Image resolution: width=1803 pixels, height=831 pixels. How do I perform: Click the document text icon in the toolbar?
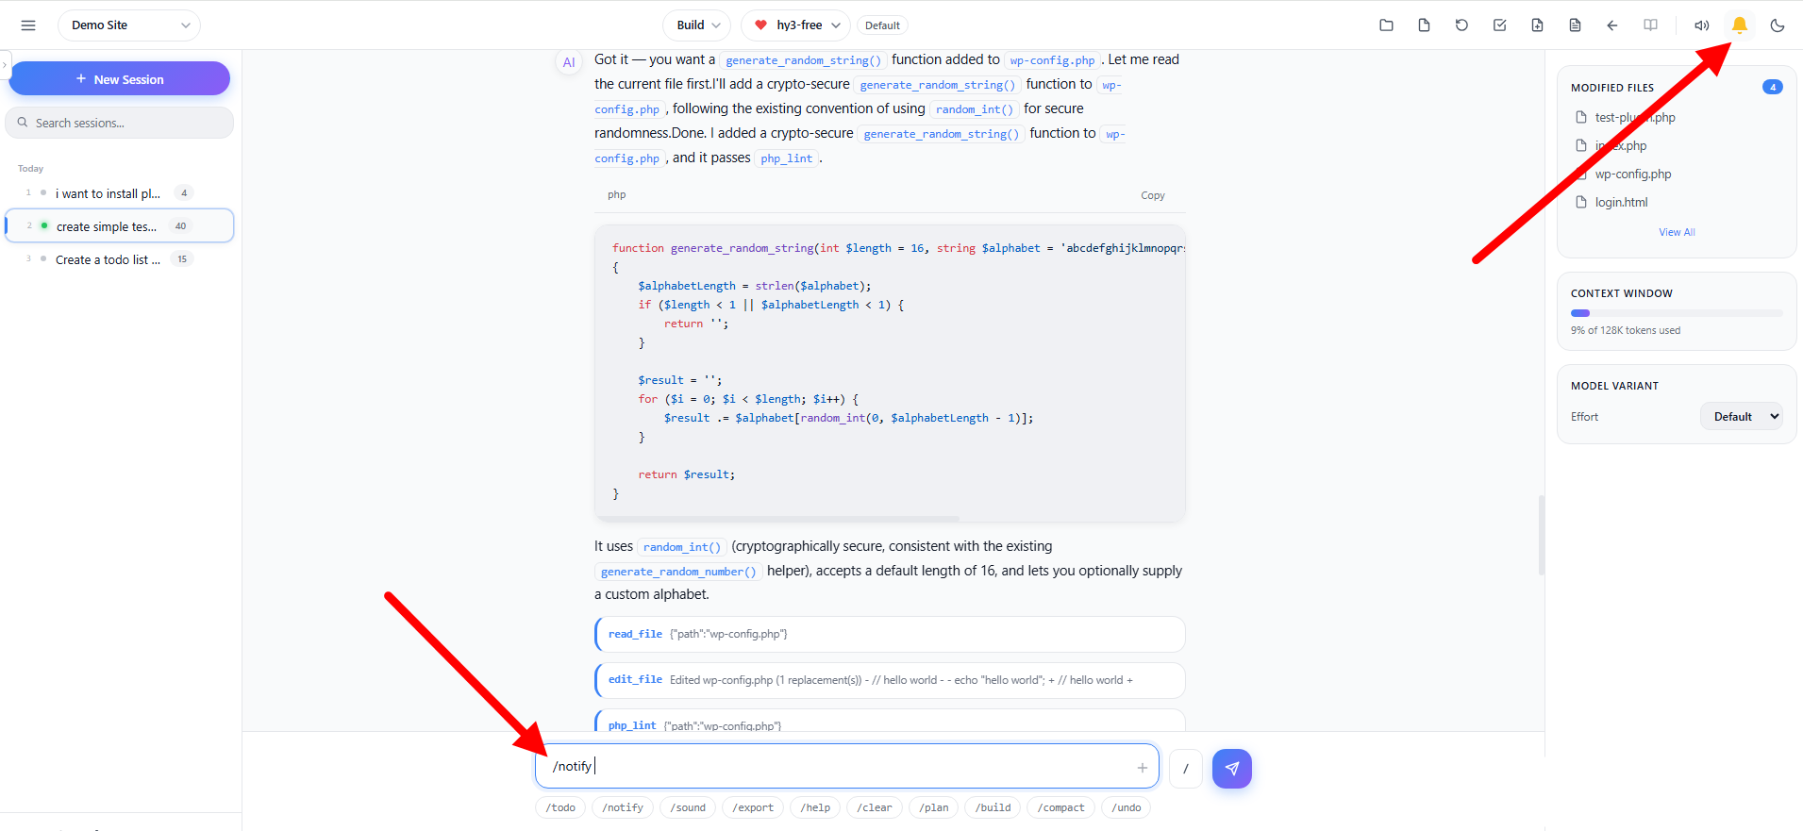pos(1575,25)
